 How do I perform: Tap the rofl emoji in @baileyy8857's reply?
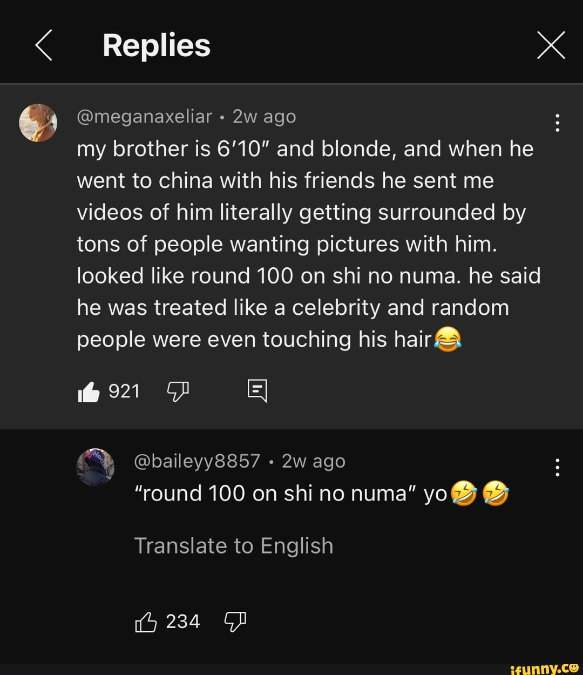464,493
